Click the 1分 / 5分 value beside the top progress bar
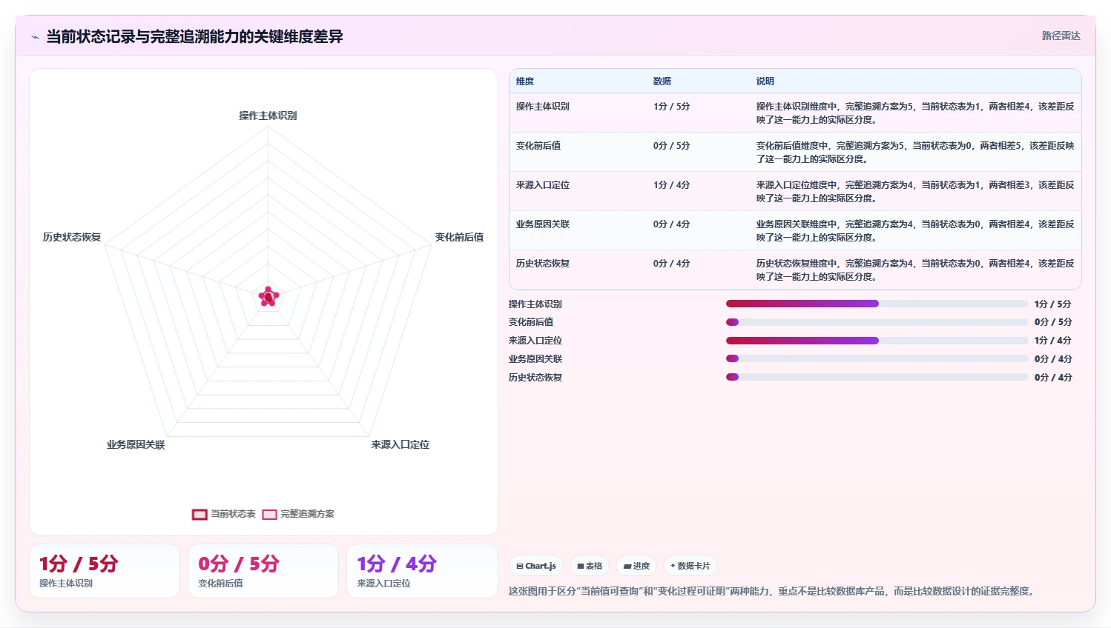The width and height of the screenshot is (1111, 628). coord(1053,304)
